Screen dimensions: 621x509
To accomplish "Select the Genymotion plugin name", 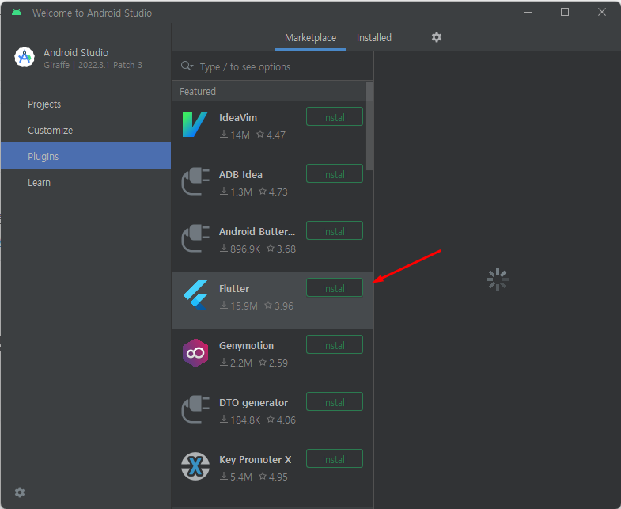I will point(246,346).
